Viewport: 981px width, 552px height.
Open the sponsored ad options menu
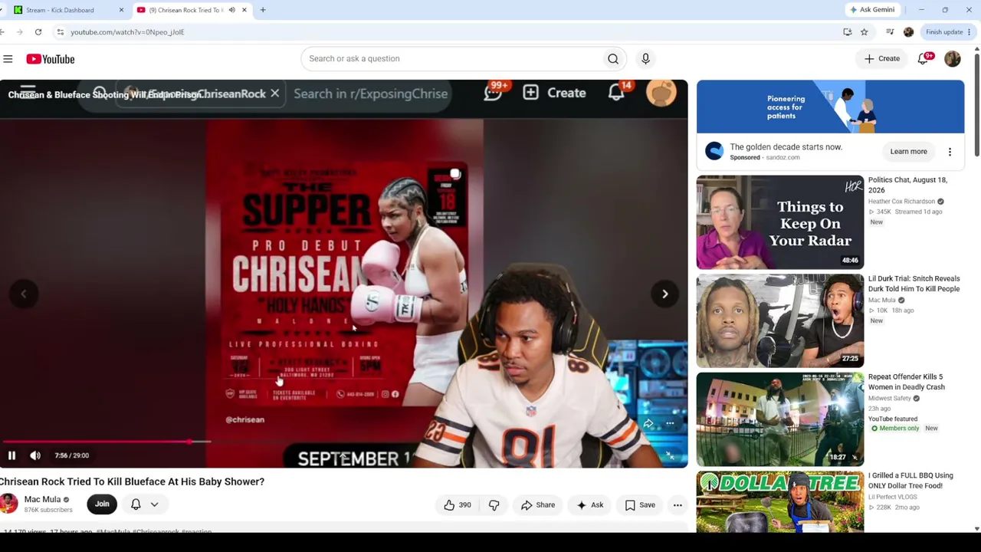point(950,152)
